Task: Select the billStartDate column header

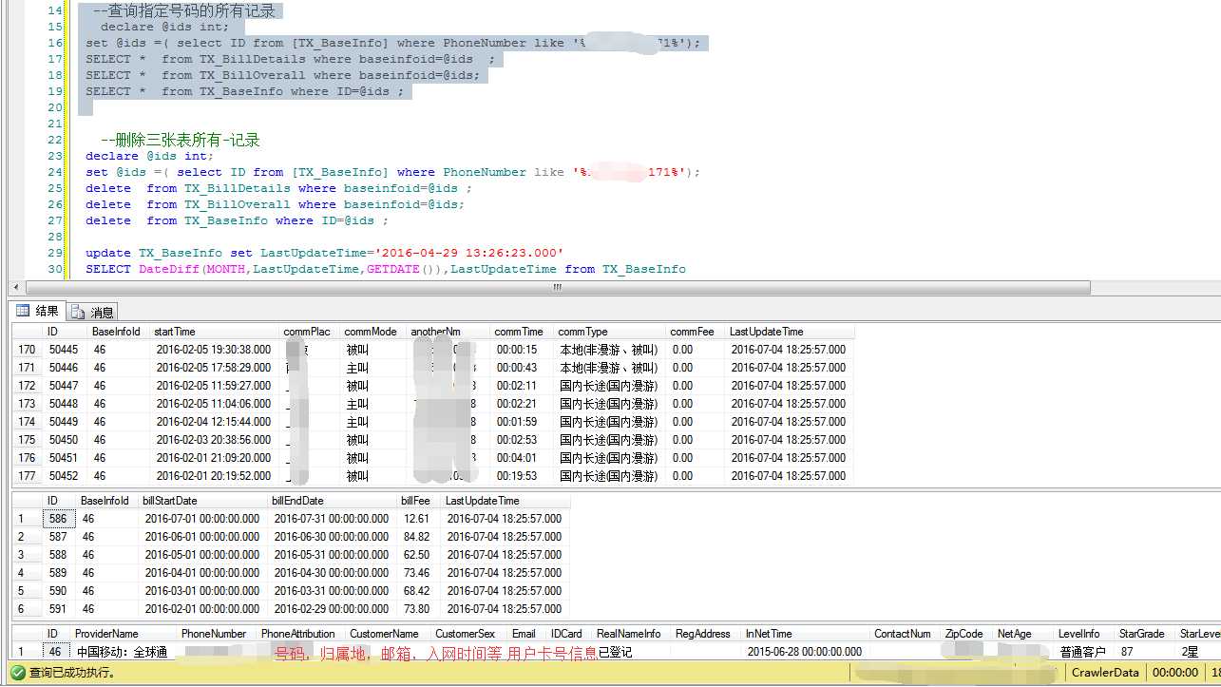Action: pos(203,501)
